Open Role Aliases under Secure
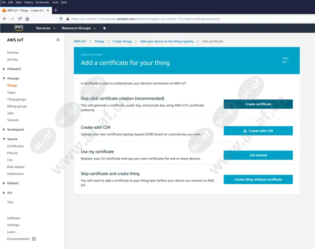315x249 pixels. 16,167
